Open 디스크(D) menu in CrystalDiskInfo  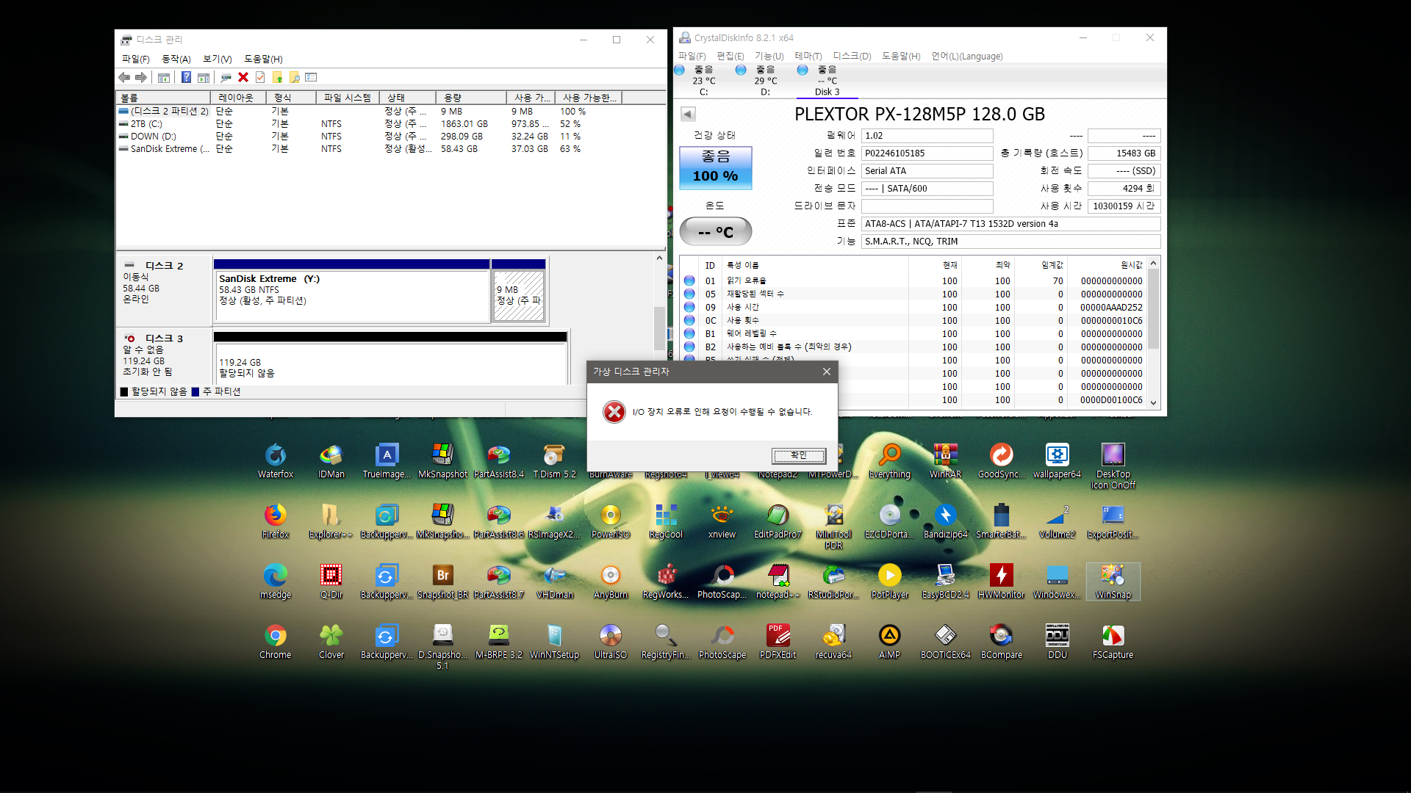click(x=852, y=57)
